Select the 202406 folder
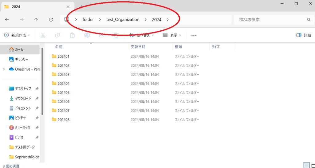Screen dimensions: 315x168 point(63,102)
